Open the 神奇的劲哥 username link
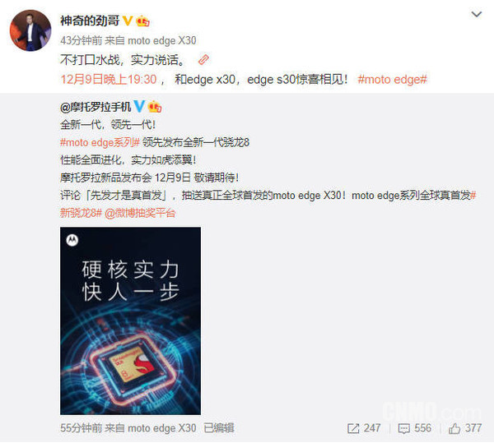Viewport: 494px width, 443px height. point(90,21)
